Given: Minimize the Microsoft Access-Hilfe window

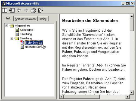Looking at the screenshot, I should 123,4.
